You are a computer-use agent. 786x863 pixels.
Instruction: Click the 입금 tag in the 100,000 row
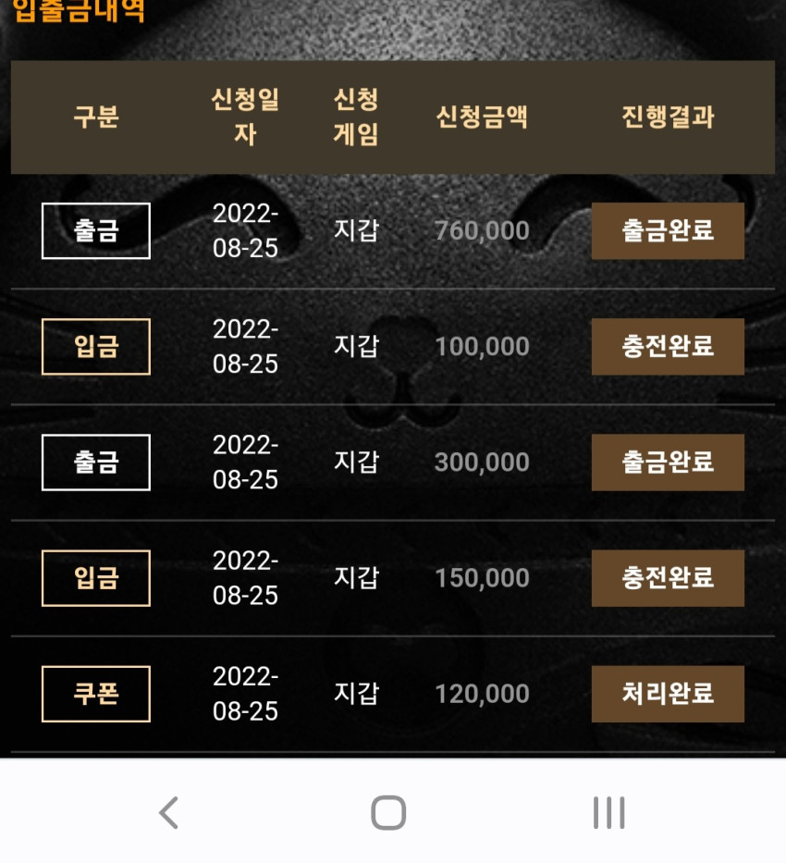(95, 347)
